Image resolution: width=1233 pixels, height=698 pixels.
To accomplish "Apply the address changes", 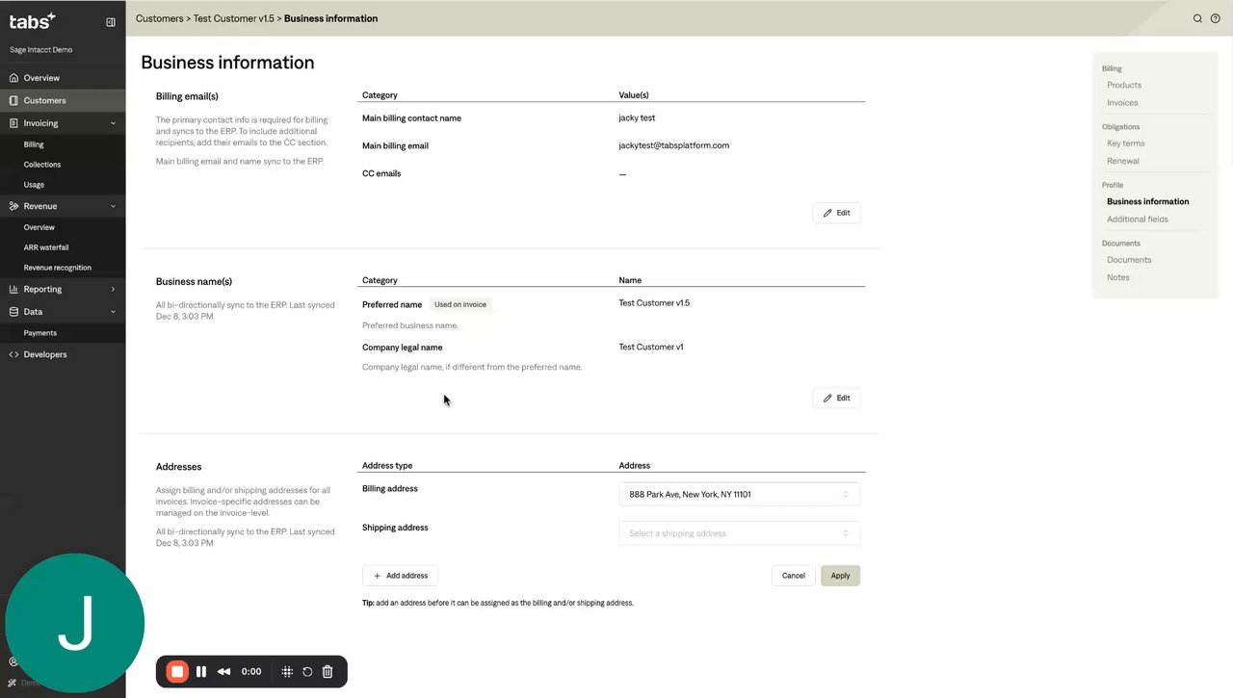I will tap(840, 576).
